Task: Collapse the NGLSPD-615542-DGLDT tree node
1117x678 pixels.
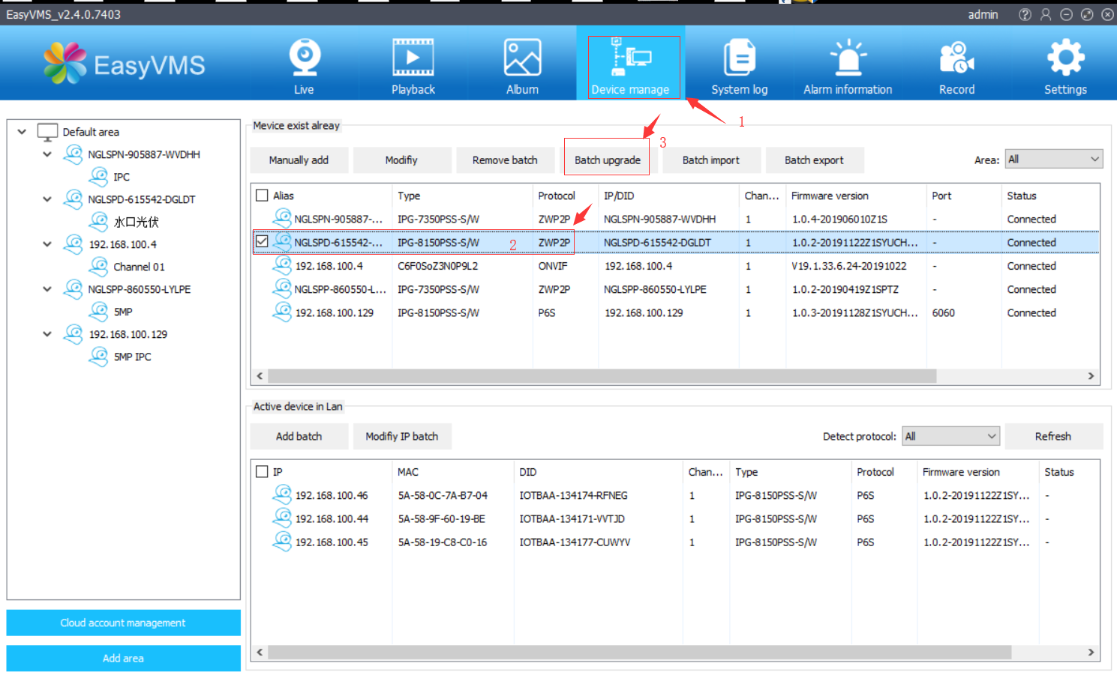Action: tap(47, 199)
